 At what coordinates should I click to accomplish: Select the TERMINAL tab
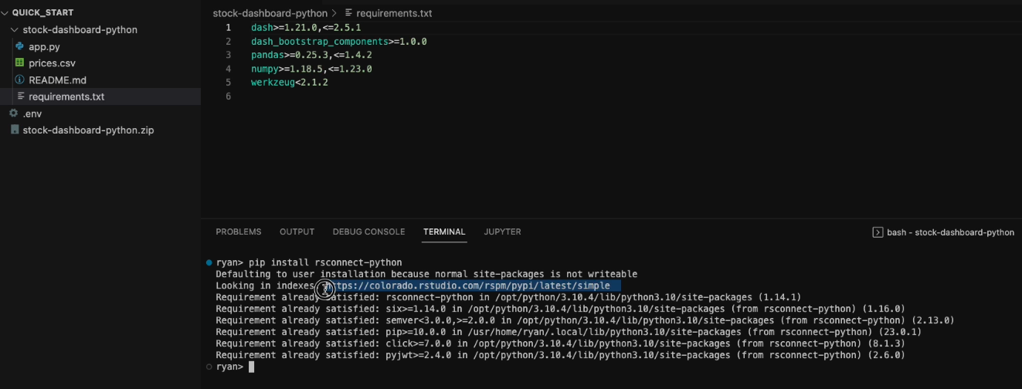[444, 232]
